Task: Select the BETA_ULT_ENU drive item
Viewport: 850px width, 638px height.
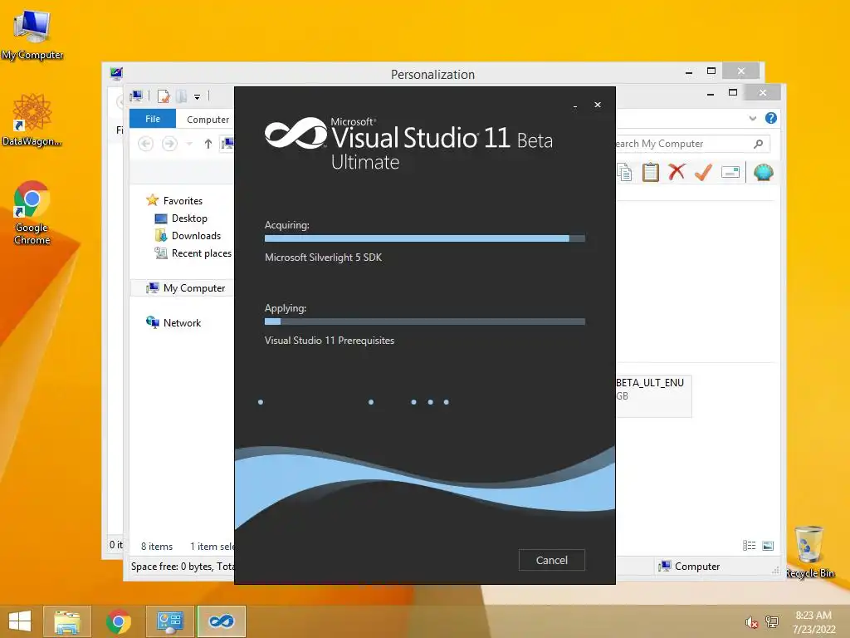Action: pos(653,395)
